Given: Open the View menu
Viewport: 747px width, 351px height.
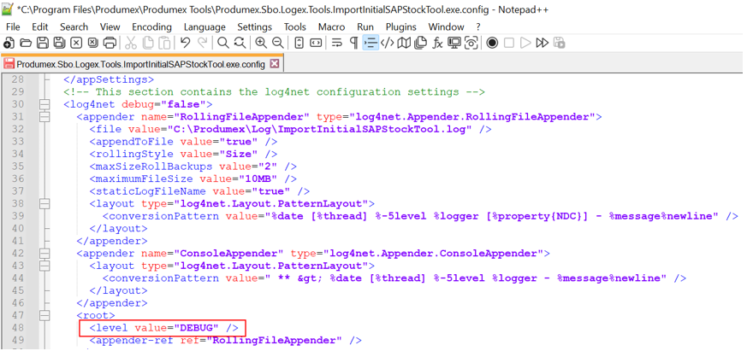Looking at the screenshot, I should click(110, 26).
